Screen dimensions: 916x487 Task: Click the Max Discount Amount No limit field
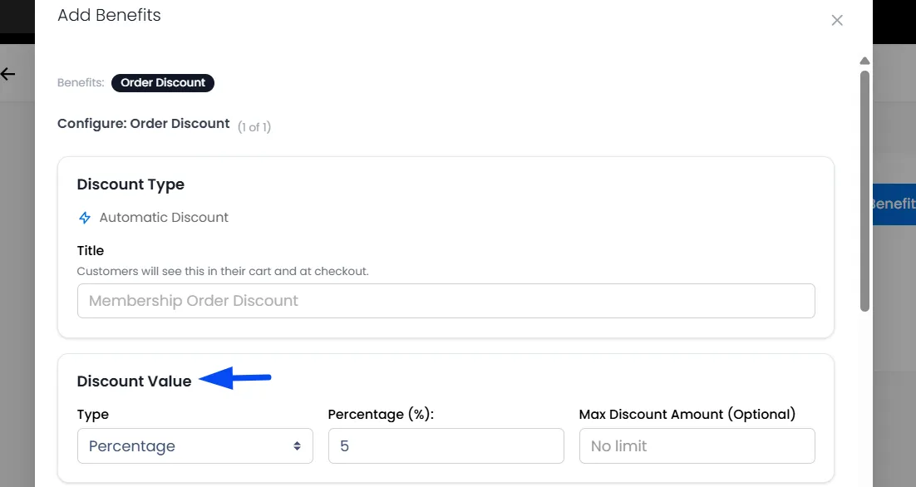tap(697, 446)
